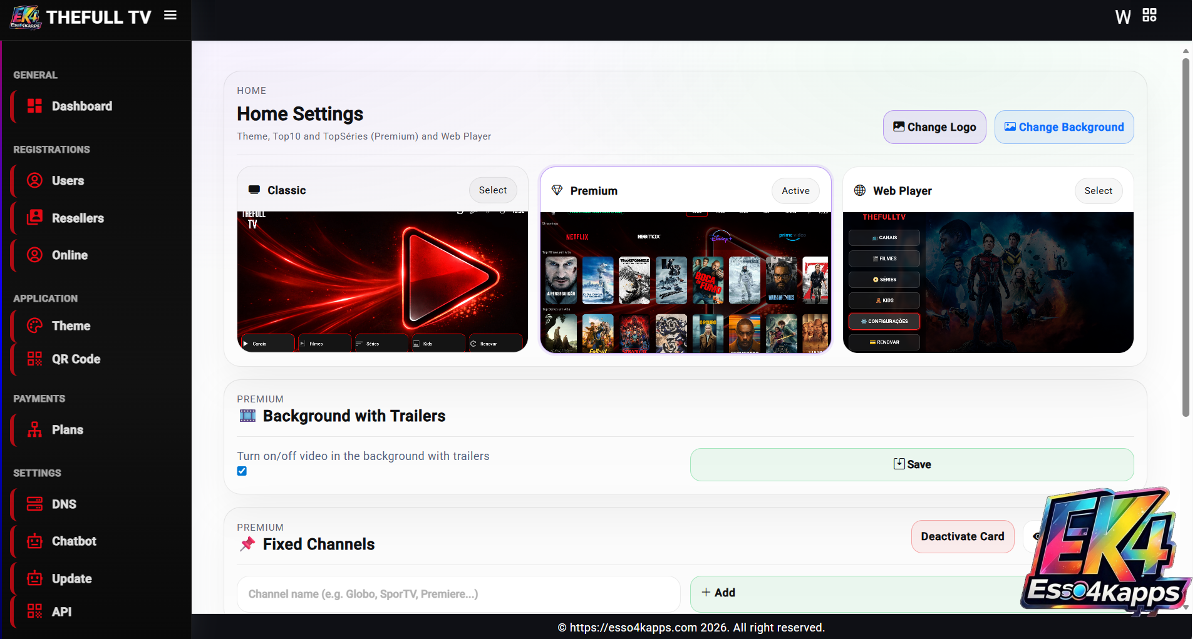Click the Premium theme preview thumbnail

(685, 282)
